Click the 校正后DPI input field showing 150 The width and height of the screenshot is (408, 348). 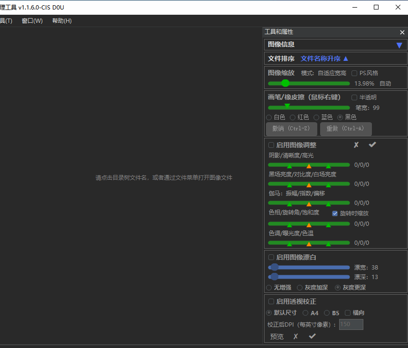[351, 324]
